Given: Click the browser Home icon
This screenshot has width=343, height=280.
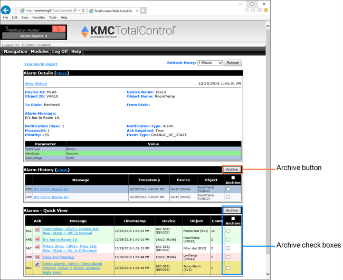Looking at the screenshot, I should pyautogui.click(x=246, y=10).
